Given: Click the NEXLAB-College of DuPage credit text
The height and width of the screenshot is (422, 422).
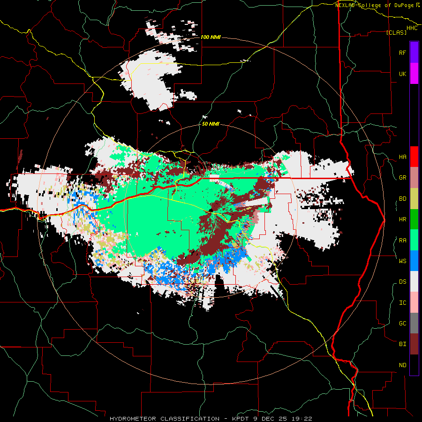Looking at the screenshot, I should [374, 5].
